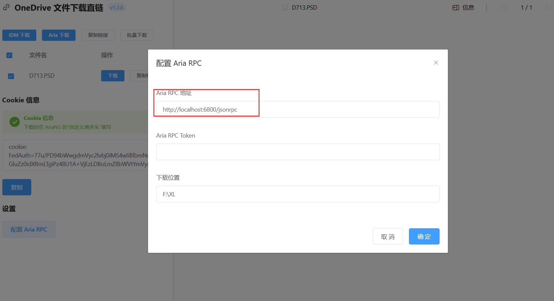Click blue 下载 button for D713.PSD
The width and height of the screenshot is (554, 301).
(x=112, y=76)
